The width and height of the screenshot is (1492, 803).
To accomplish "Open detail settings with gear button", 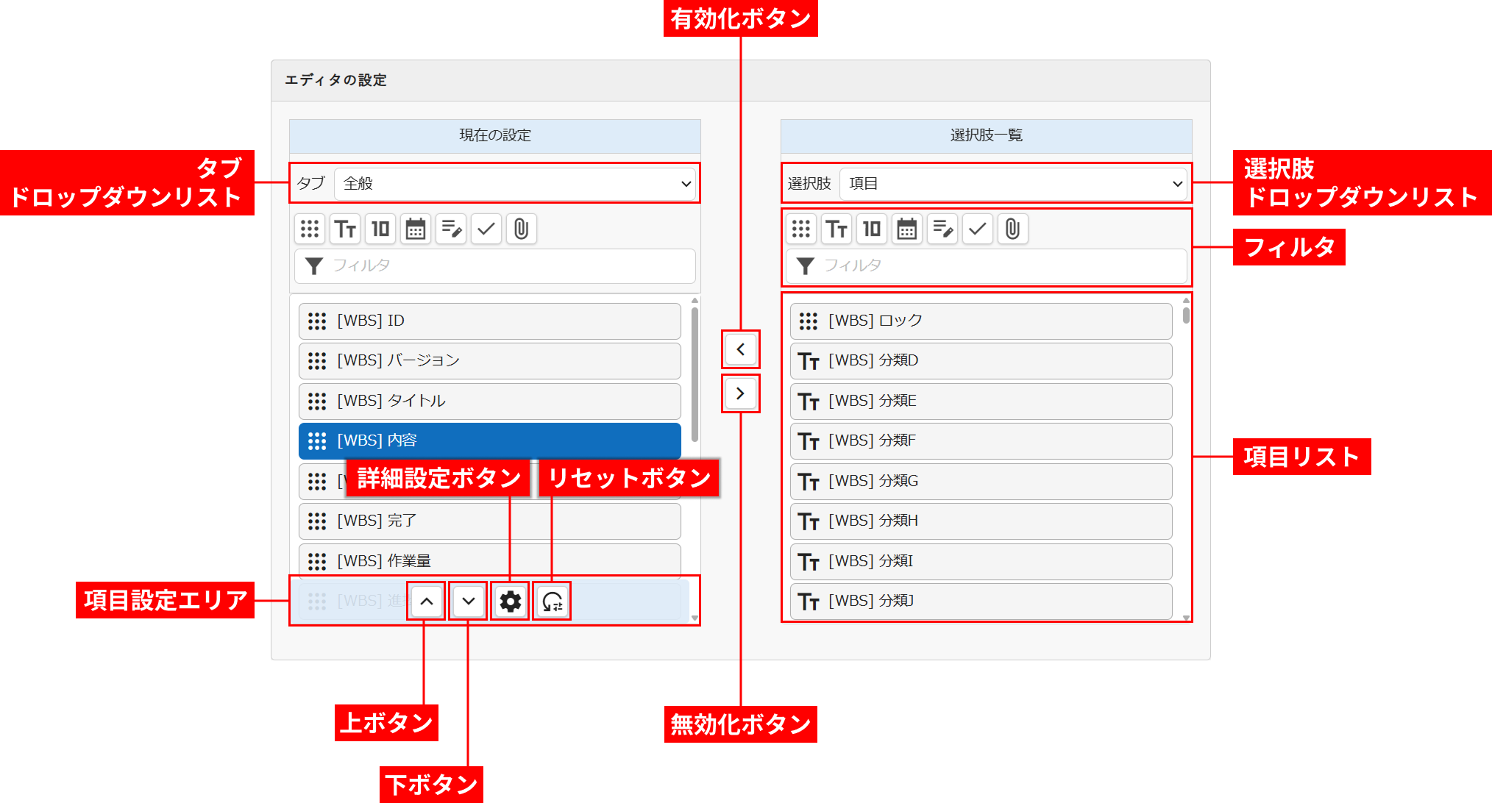I will click(x=511, y=602).
